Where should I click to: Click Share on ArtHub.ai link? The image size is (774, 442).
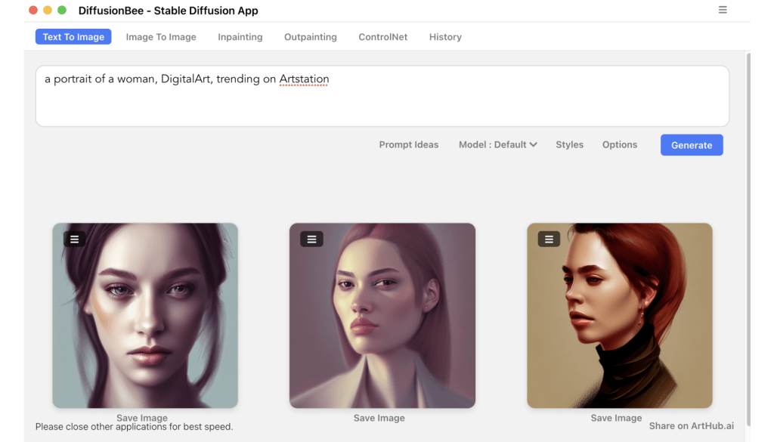point(691,425)
